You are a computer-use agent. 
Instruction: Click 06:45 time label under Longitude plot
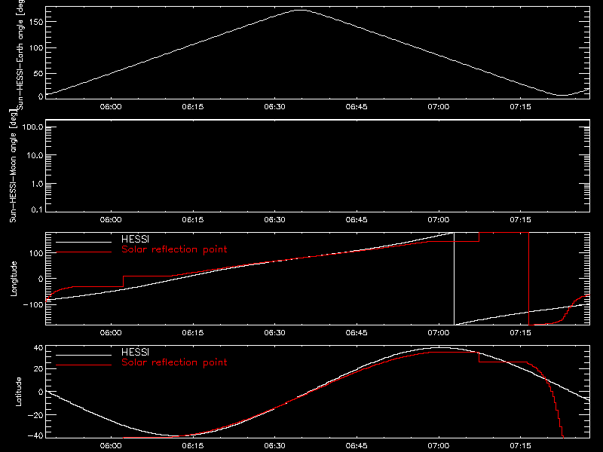pyautogui.click(x=357, y=332)
